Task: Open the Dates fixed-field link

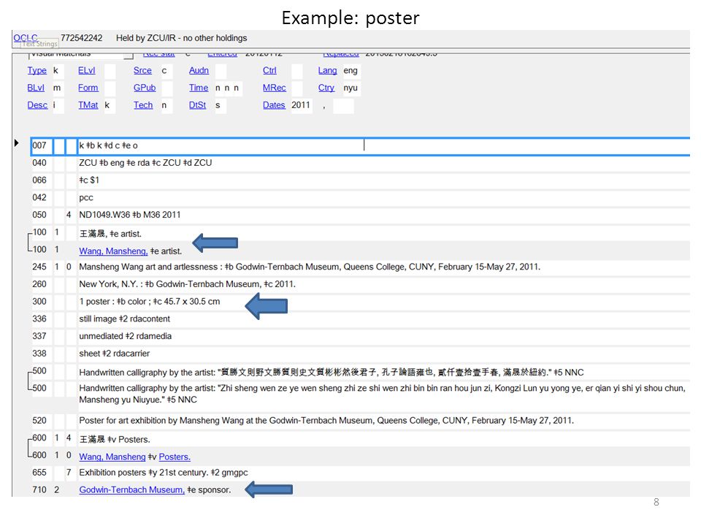Action: (274, 105)
